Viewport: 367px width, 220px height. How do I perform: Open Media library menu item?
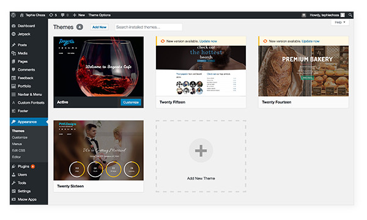[23, 53]
